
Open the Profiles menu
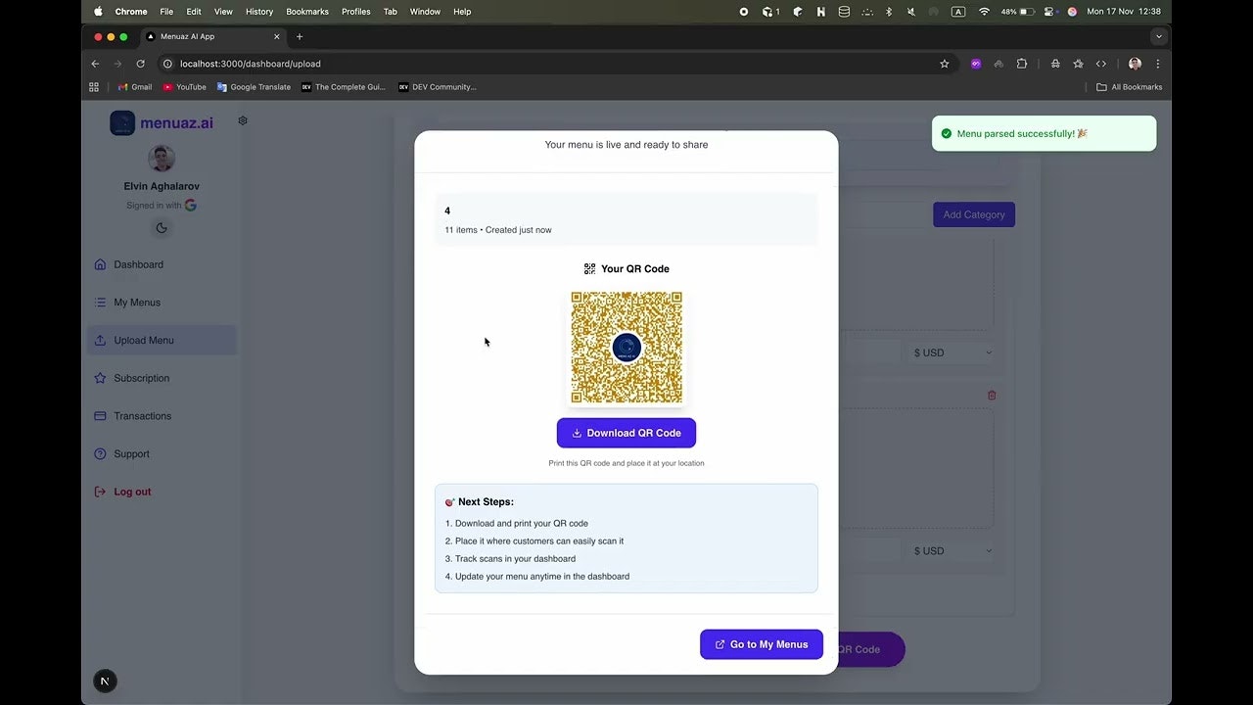(x=355, y=12)
